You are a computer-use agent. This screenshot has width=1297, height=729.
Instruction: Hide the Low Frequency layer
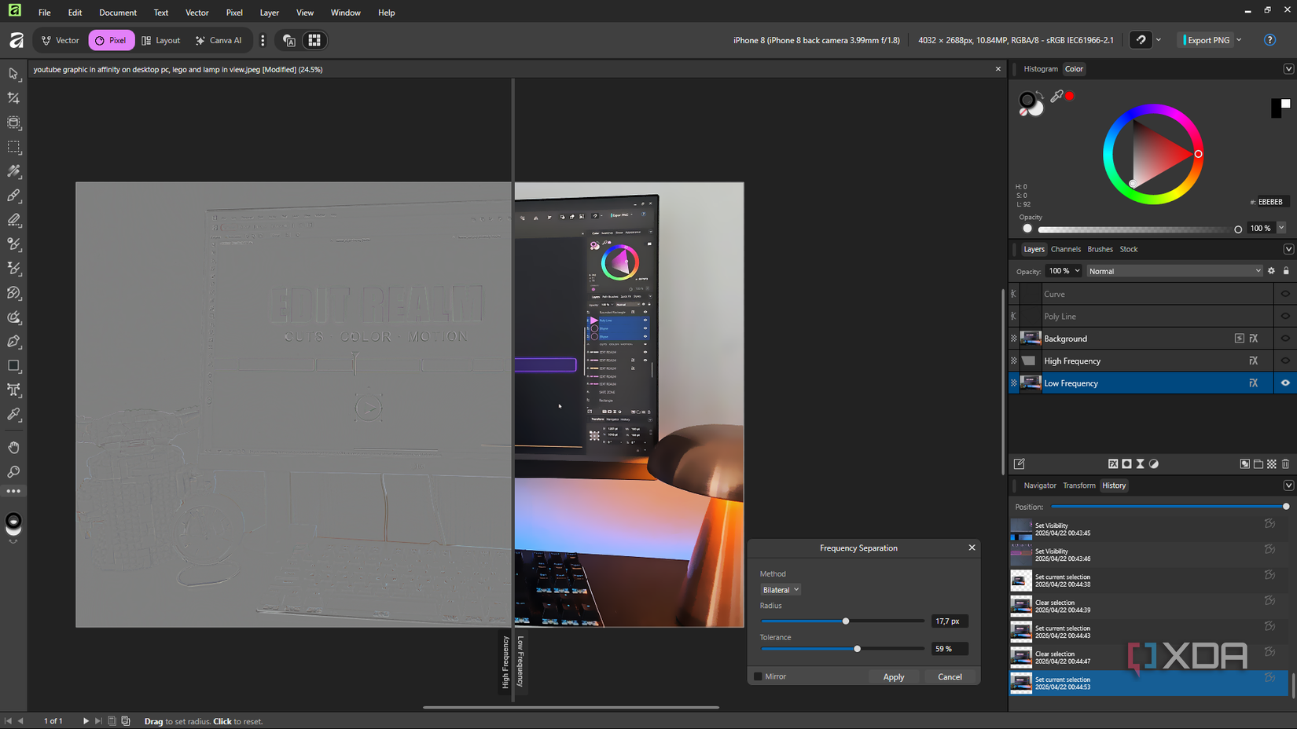tap(1285, 383)
